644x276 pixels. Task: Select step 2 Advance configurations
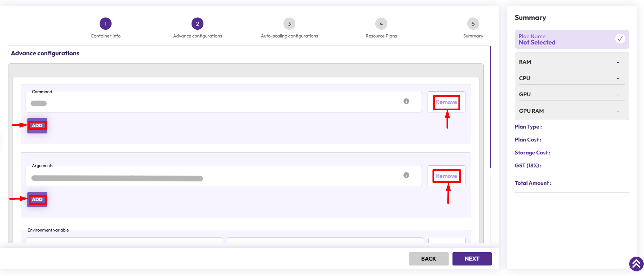[197, 24]
